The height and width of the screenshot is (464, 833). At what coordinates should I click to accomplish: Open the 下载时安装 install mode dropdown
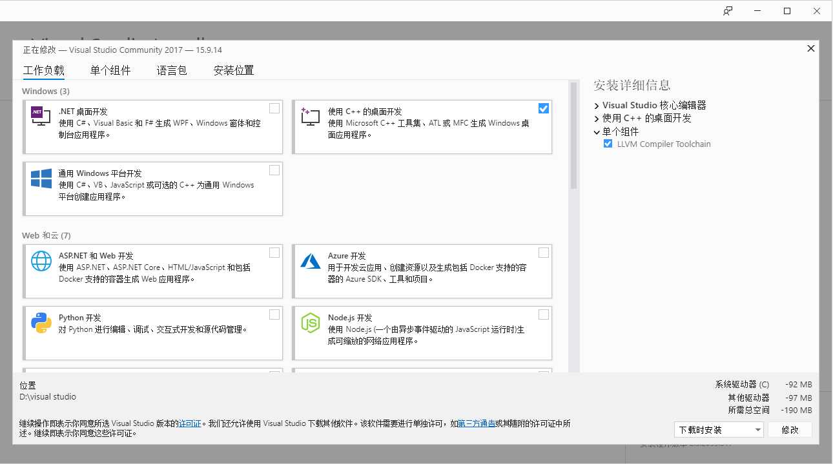(x=719, y=430)
